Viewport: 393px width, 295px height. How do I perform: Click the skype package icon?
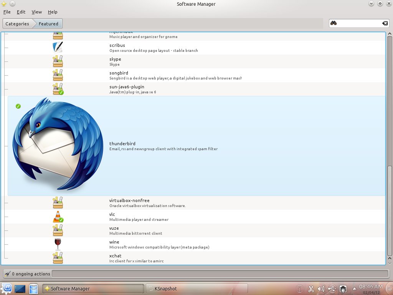(x=58, y=61)
